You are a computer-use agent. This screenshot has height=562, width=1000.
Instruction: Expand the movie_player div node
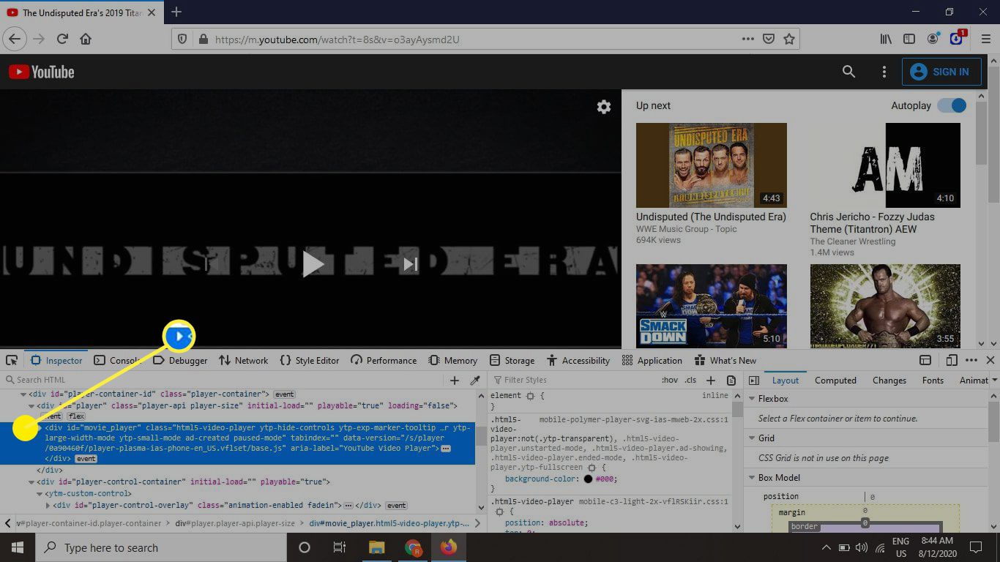click(x=40, y=427)
